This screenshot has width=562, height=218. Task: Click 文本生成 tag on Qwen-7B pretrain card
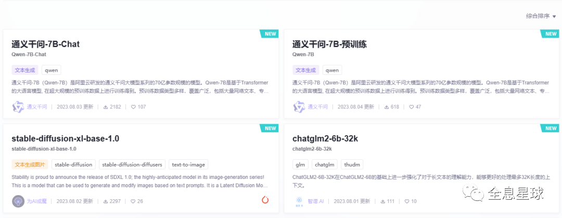coord(306,70)
